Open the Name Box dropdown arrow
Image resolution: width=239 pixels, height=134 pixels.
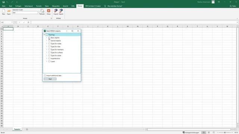tap(12, 22)
